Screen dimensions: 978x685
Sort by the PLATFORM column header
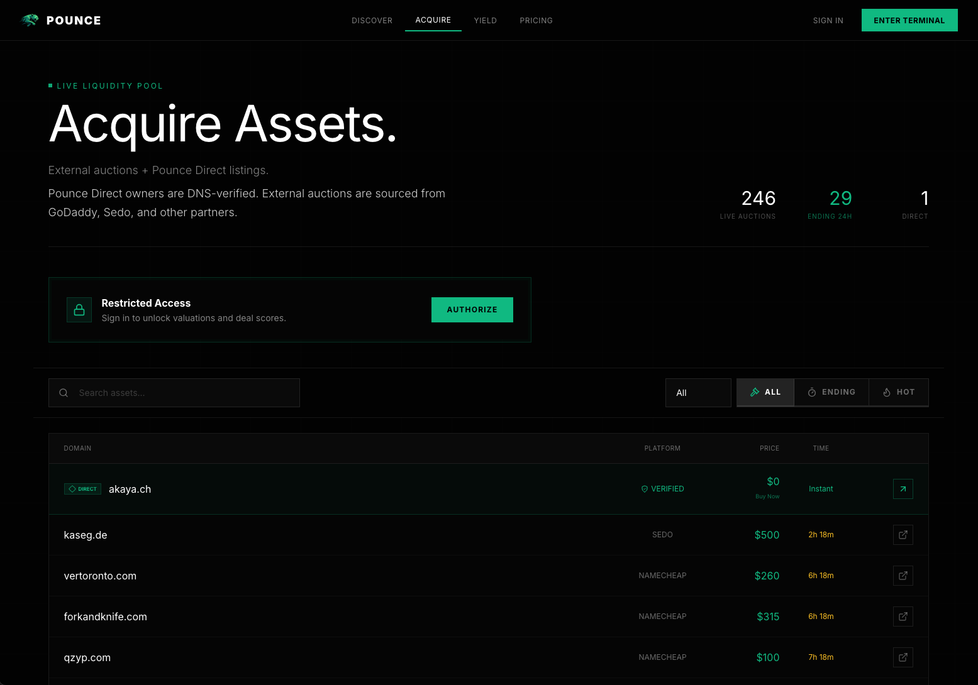662,448
